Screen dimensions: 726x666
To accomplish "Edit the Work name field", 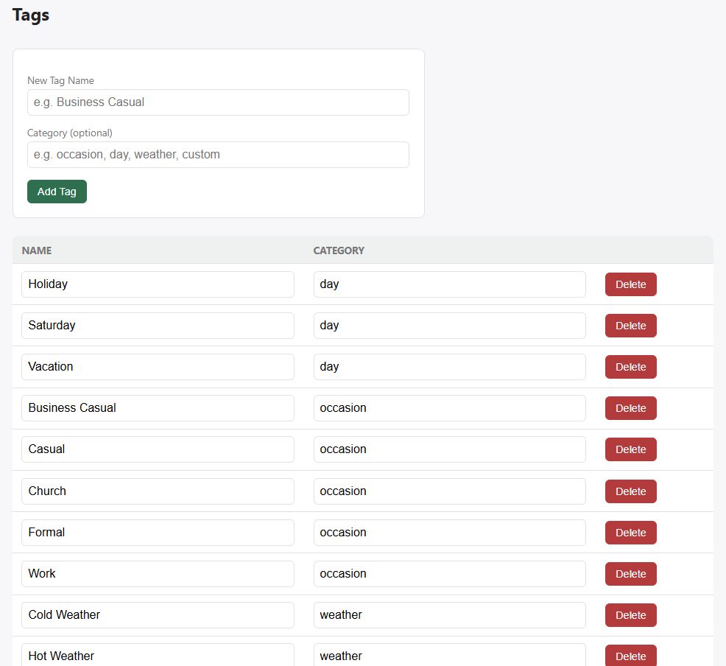I will [158, 574].
